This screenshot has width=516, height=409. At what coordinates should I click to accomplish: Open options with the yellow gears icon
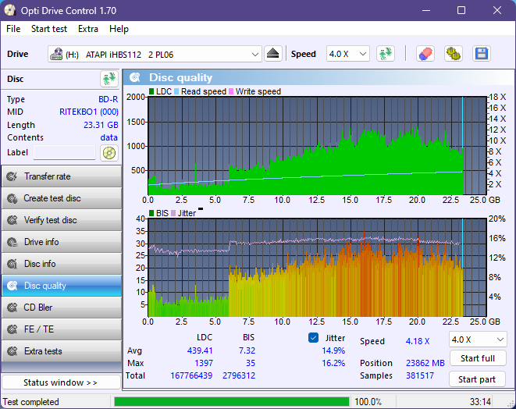(453, 54)
